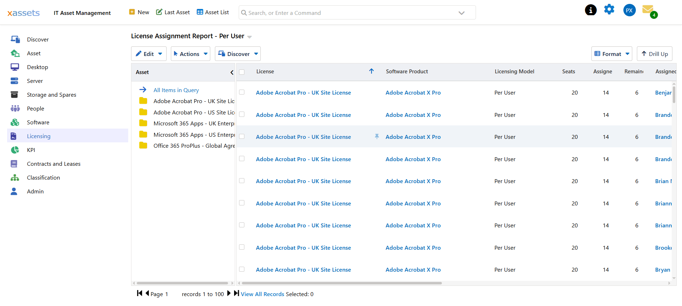The width and height of the screenshot is (682, 306).
Task: Go to next page arrow
Action: pyautogui.click(x=229, y=293)
